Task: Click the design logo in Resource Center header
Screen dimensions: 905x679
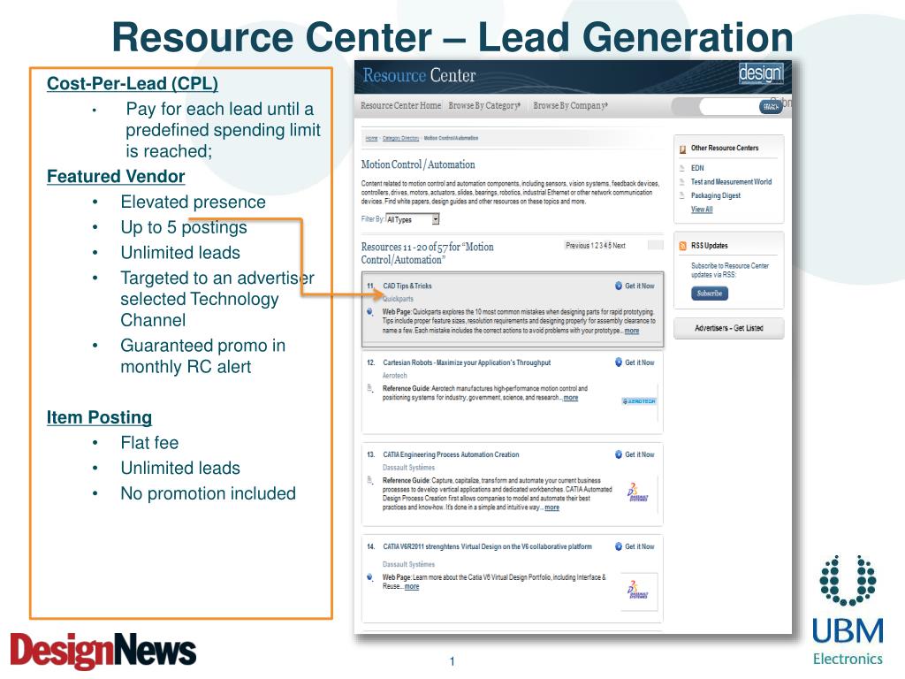Action: point(761,73)
